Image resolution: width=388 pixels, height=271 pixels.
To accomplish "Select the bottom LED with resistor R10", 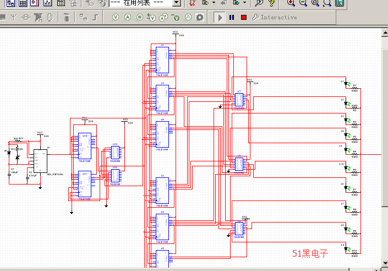I will [x=347, y=249].
